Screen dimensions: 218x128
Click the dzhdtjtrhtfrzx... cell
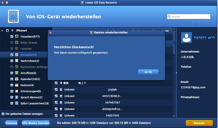[112, 109]
